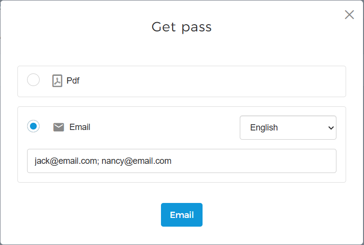Click the semicolon separator between email addresses
This screenshot has width=364, height=245.
(98, 161)
